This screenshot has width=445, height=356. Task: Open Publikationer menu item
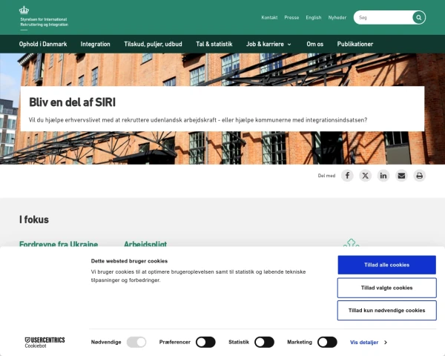click(x=355, y=44)
